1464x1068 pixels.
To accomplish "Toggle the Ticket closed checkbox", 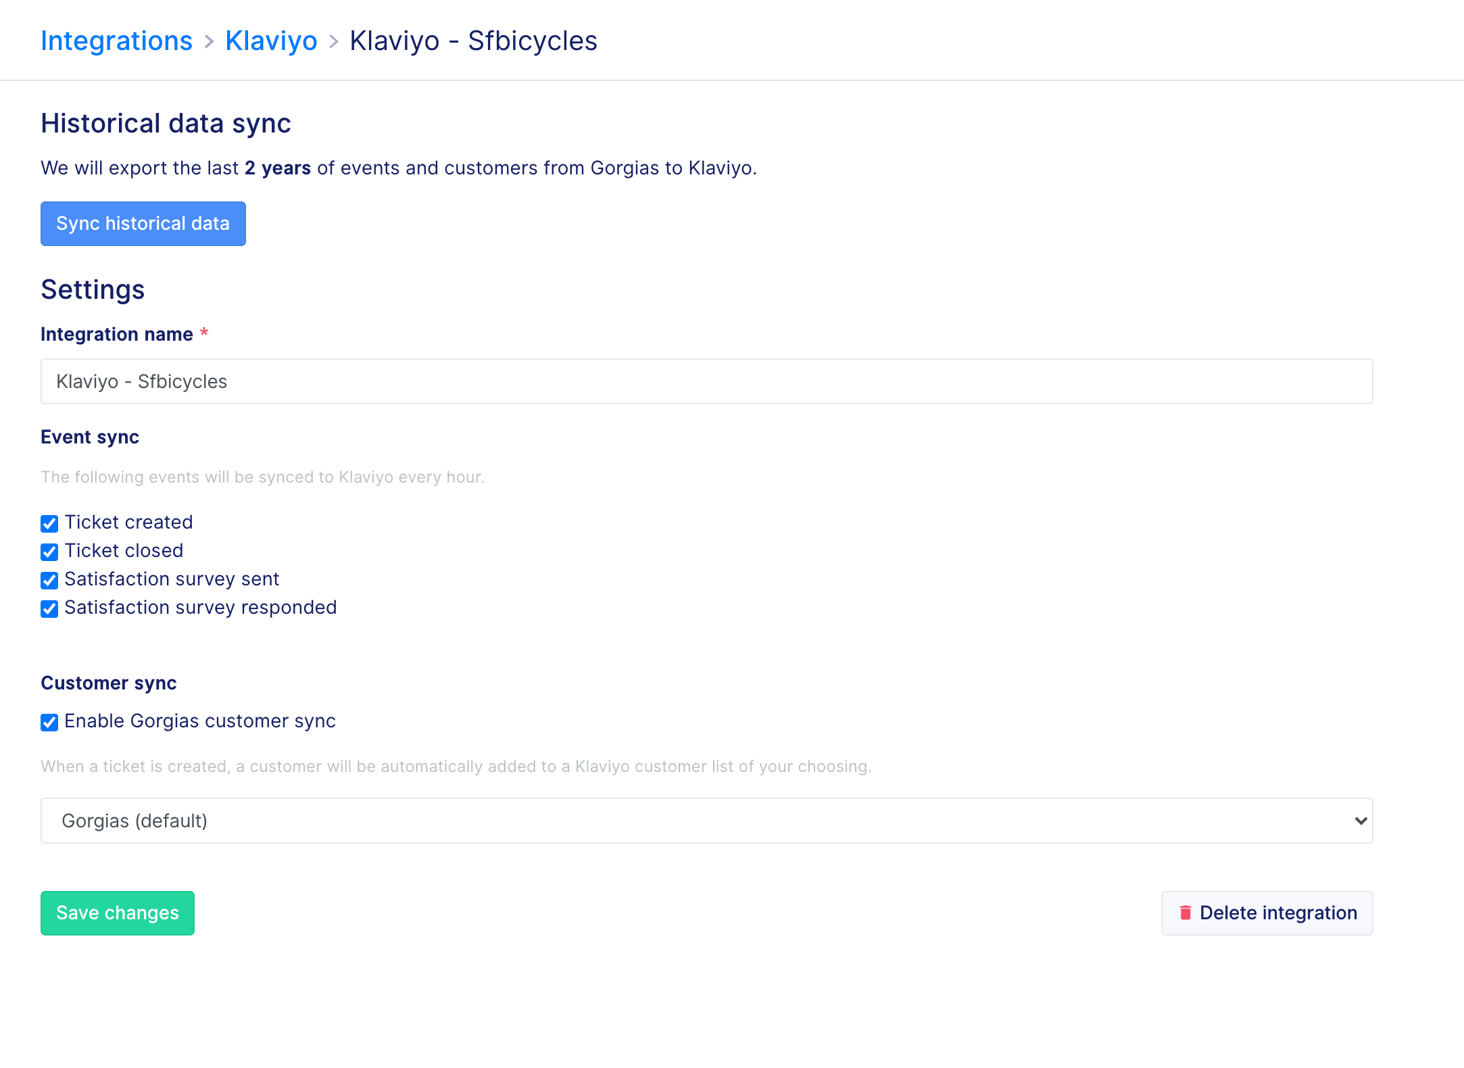I will click(x=49, y=552).
